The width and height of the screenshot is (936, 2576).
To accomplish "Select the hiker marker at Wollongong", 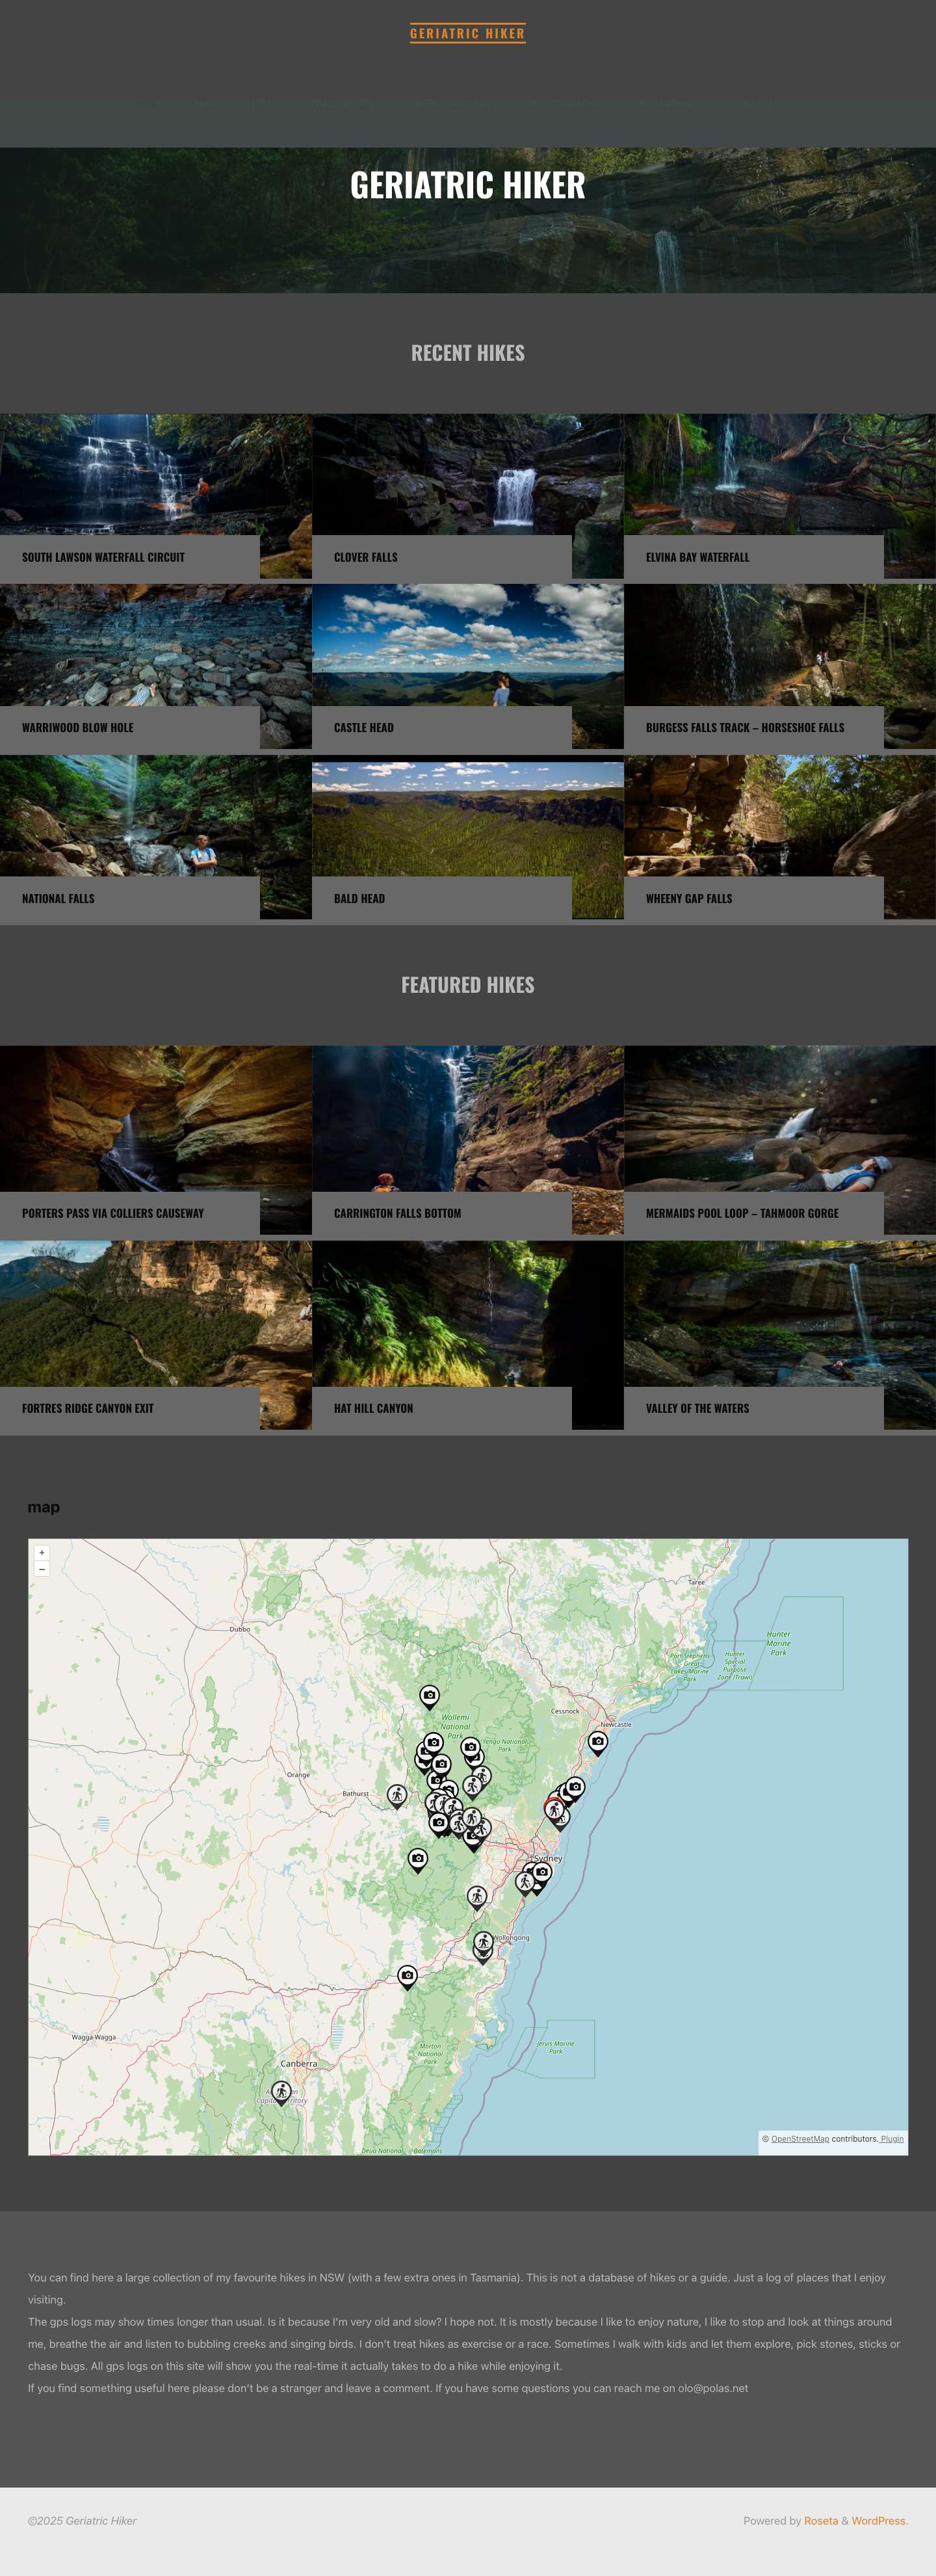I will point(483,1943).
